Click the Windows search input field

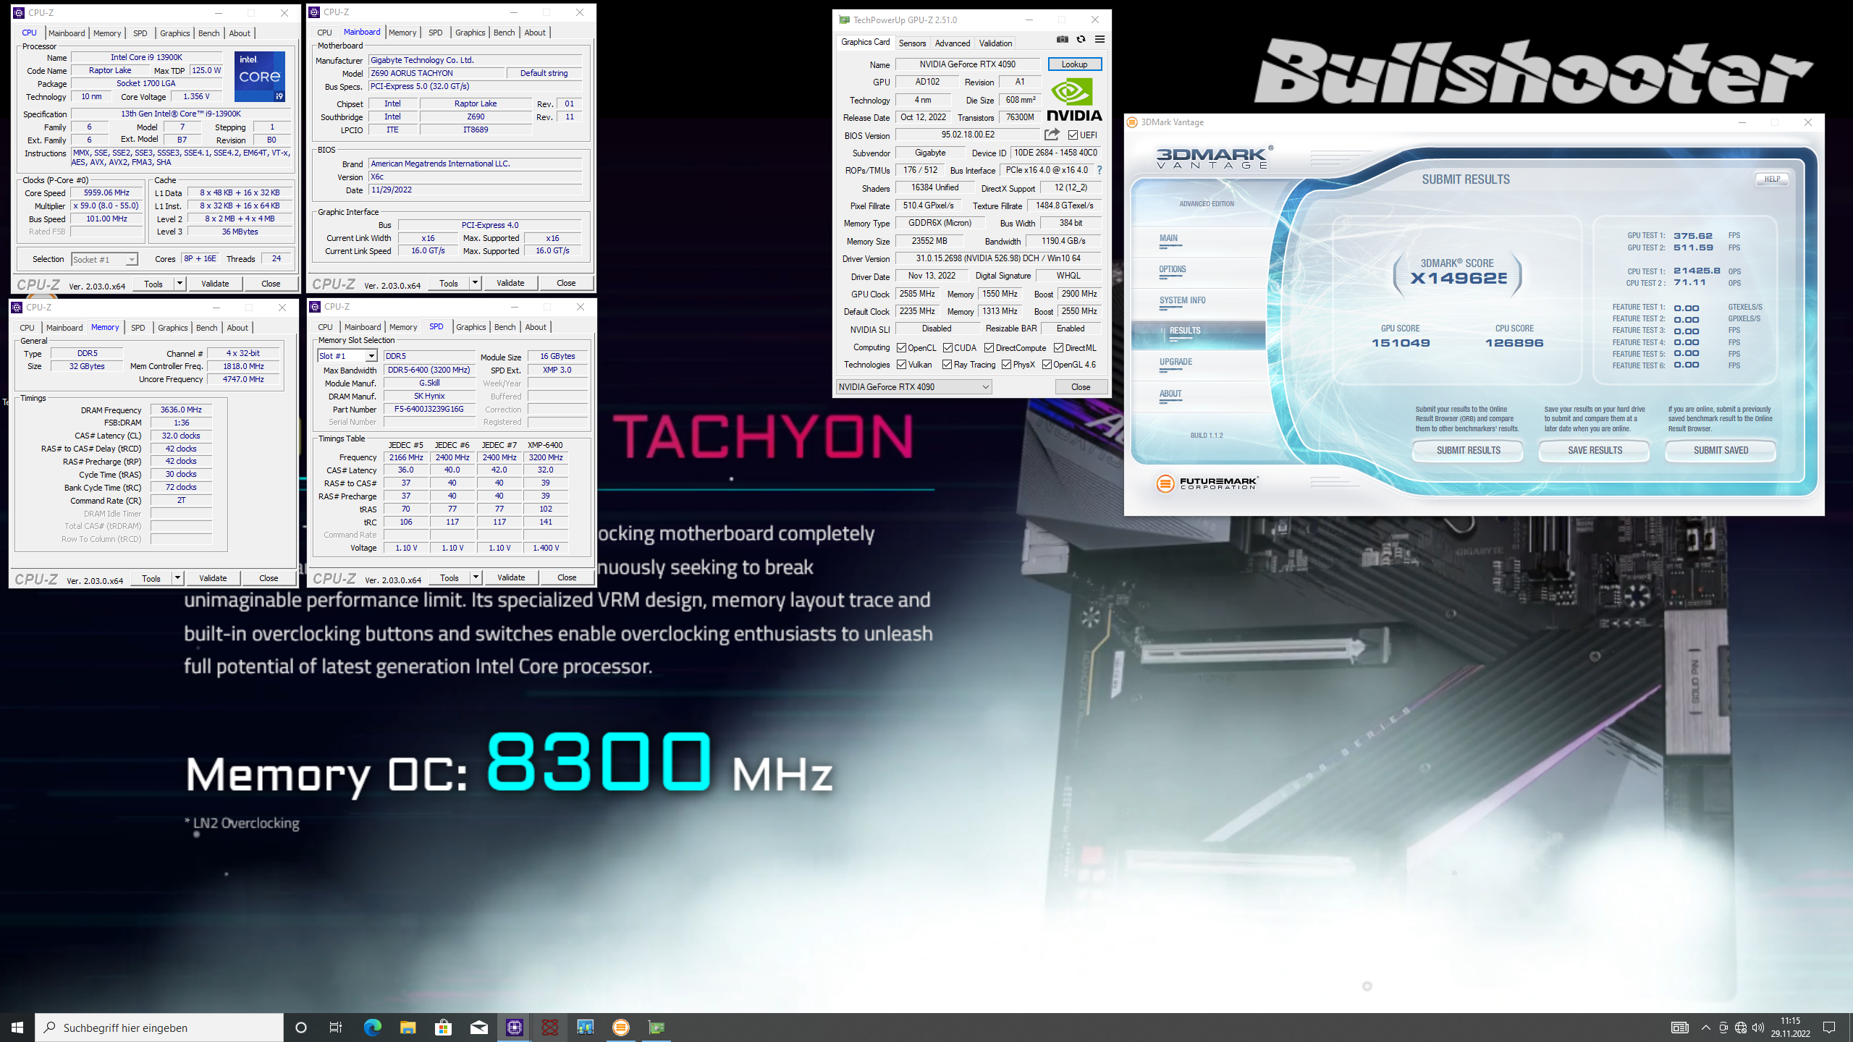click(159, 1028)
